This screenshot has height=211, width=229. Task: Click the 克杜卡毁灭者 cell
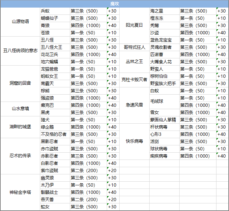[x=134, y=80]
